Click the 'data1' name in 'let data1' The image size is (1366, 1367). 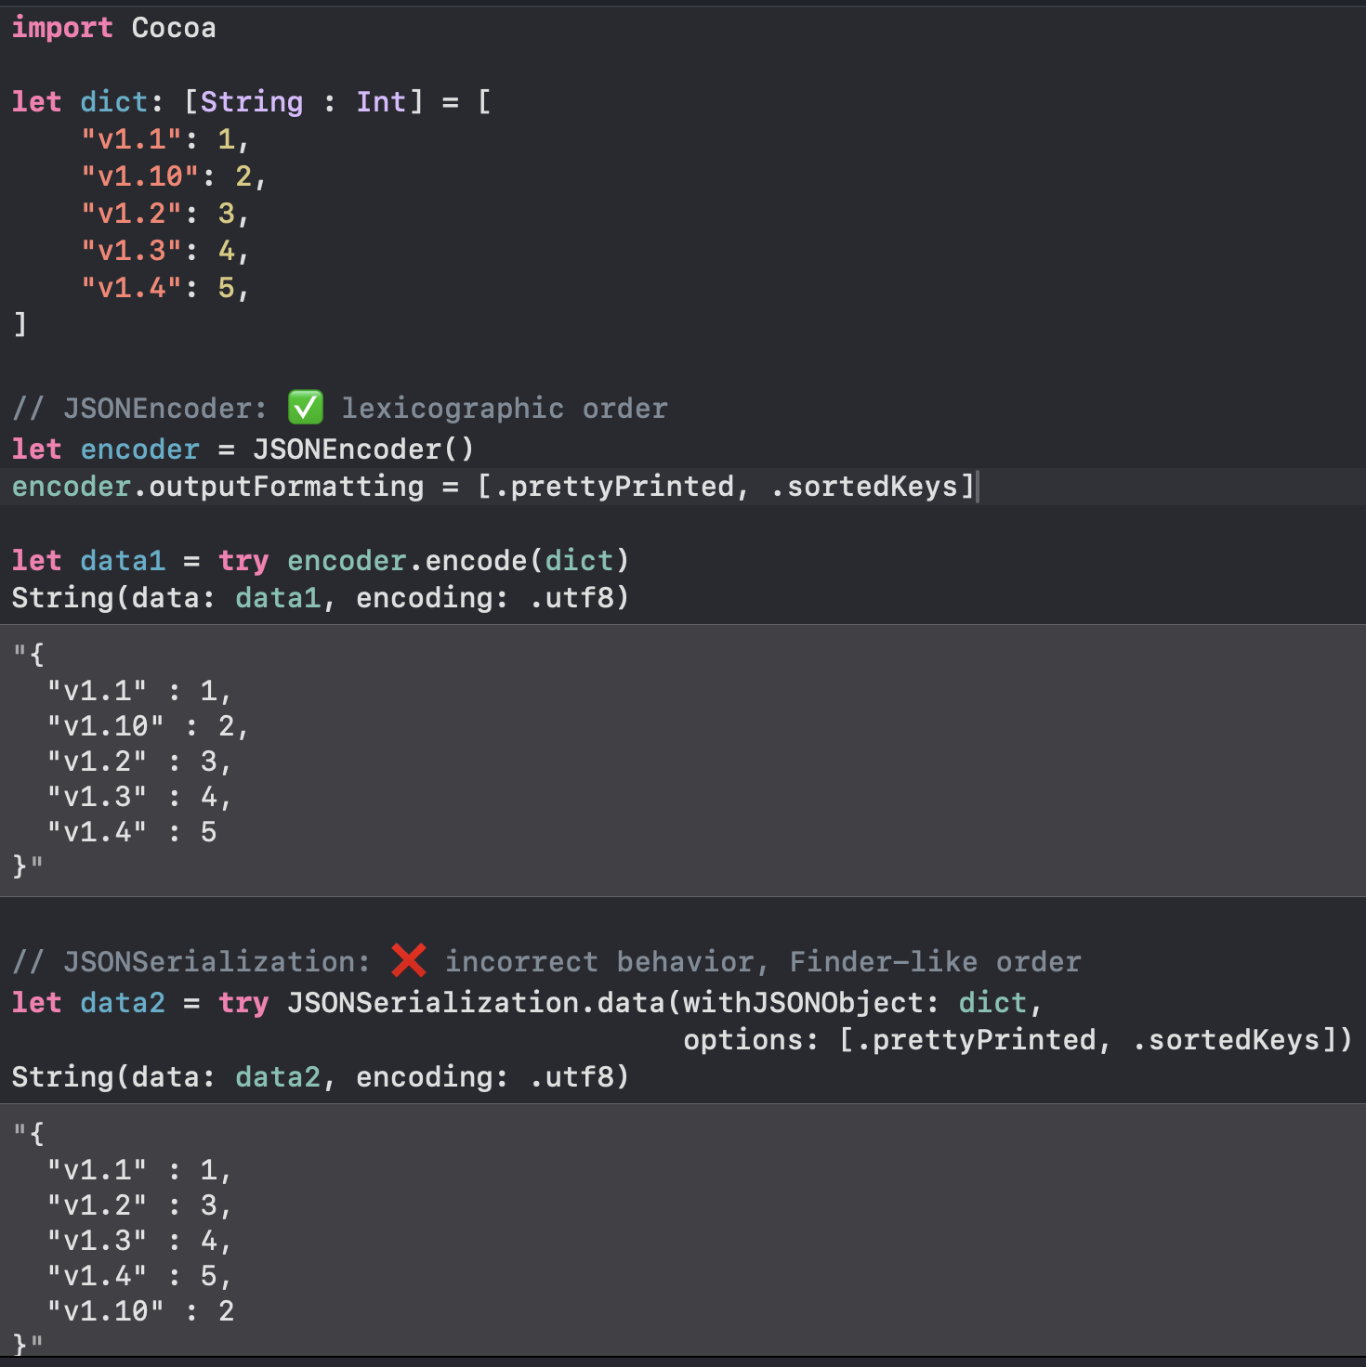click(x=123, y=561)
